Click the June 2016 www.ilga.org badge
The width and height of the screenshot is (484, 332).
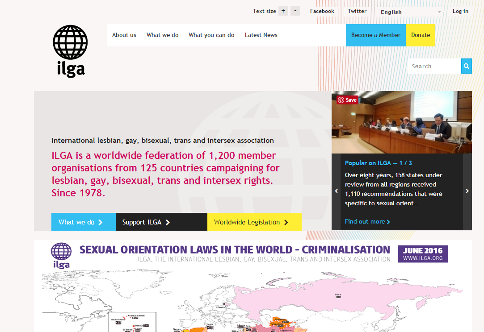423,254
